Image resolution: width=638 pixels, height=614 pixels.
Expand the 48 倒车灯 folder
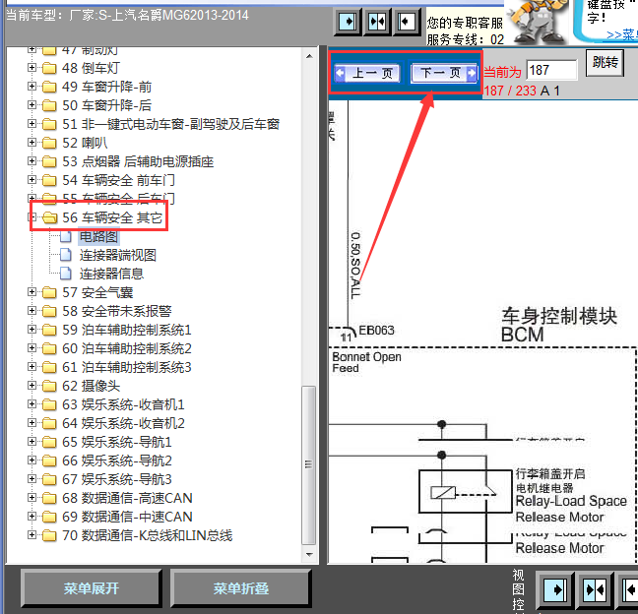coord(32,68)
